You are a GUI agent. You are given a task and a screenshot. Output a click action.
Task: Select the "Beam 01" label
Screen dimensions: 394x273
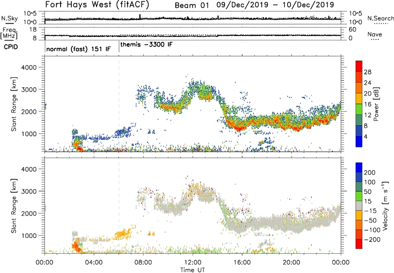tap(192, 5)
